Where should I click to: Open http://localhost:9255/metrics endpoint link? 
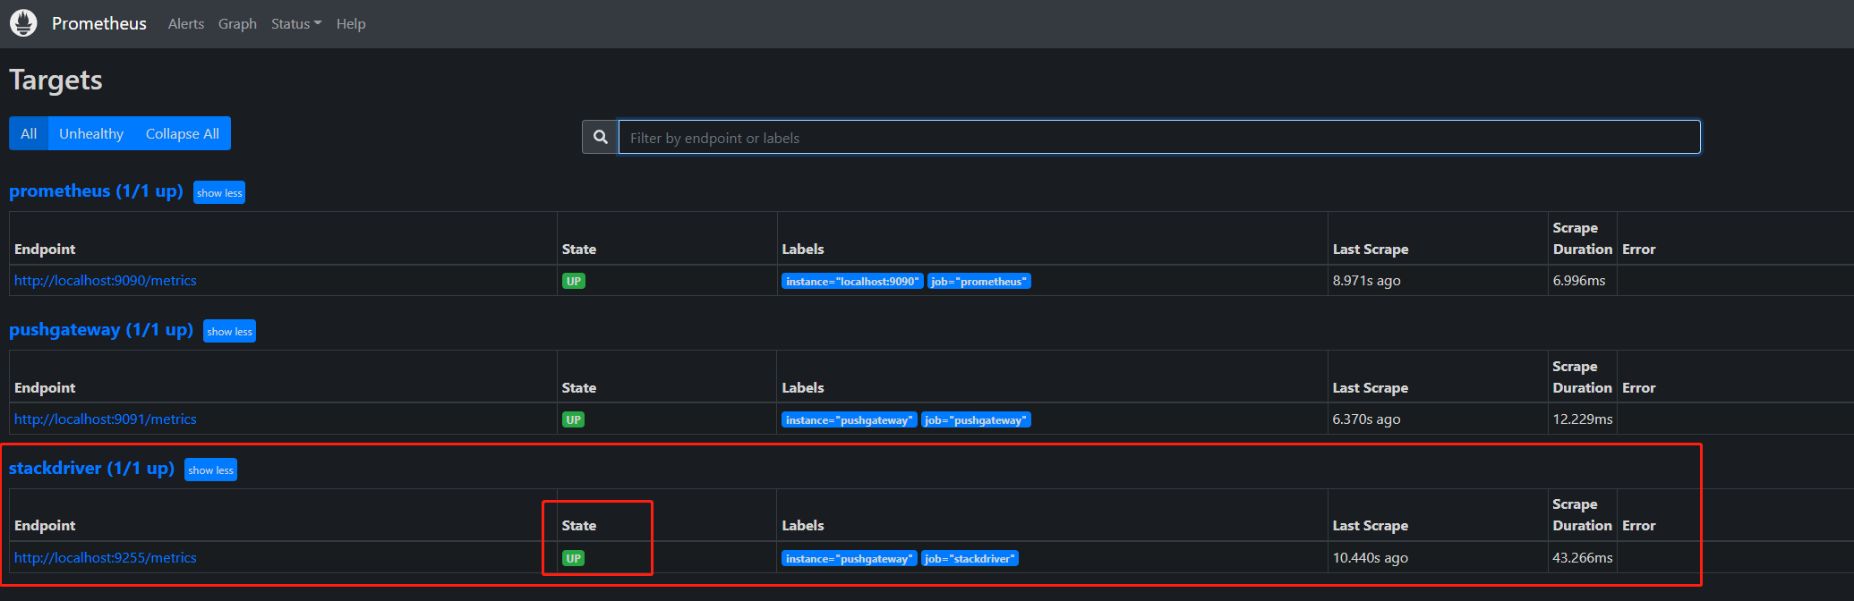click(106, 558)
